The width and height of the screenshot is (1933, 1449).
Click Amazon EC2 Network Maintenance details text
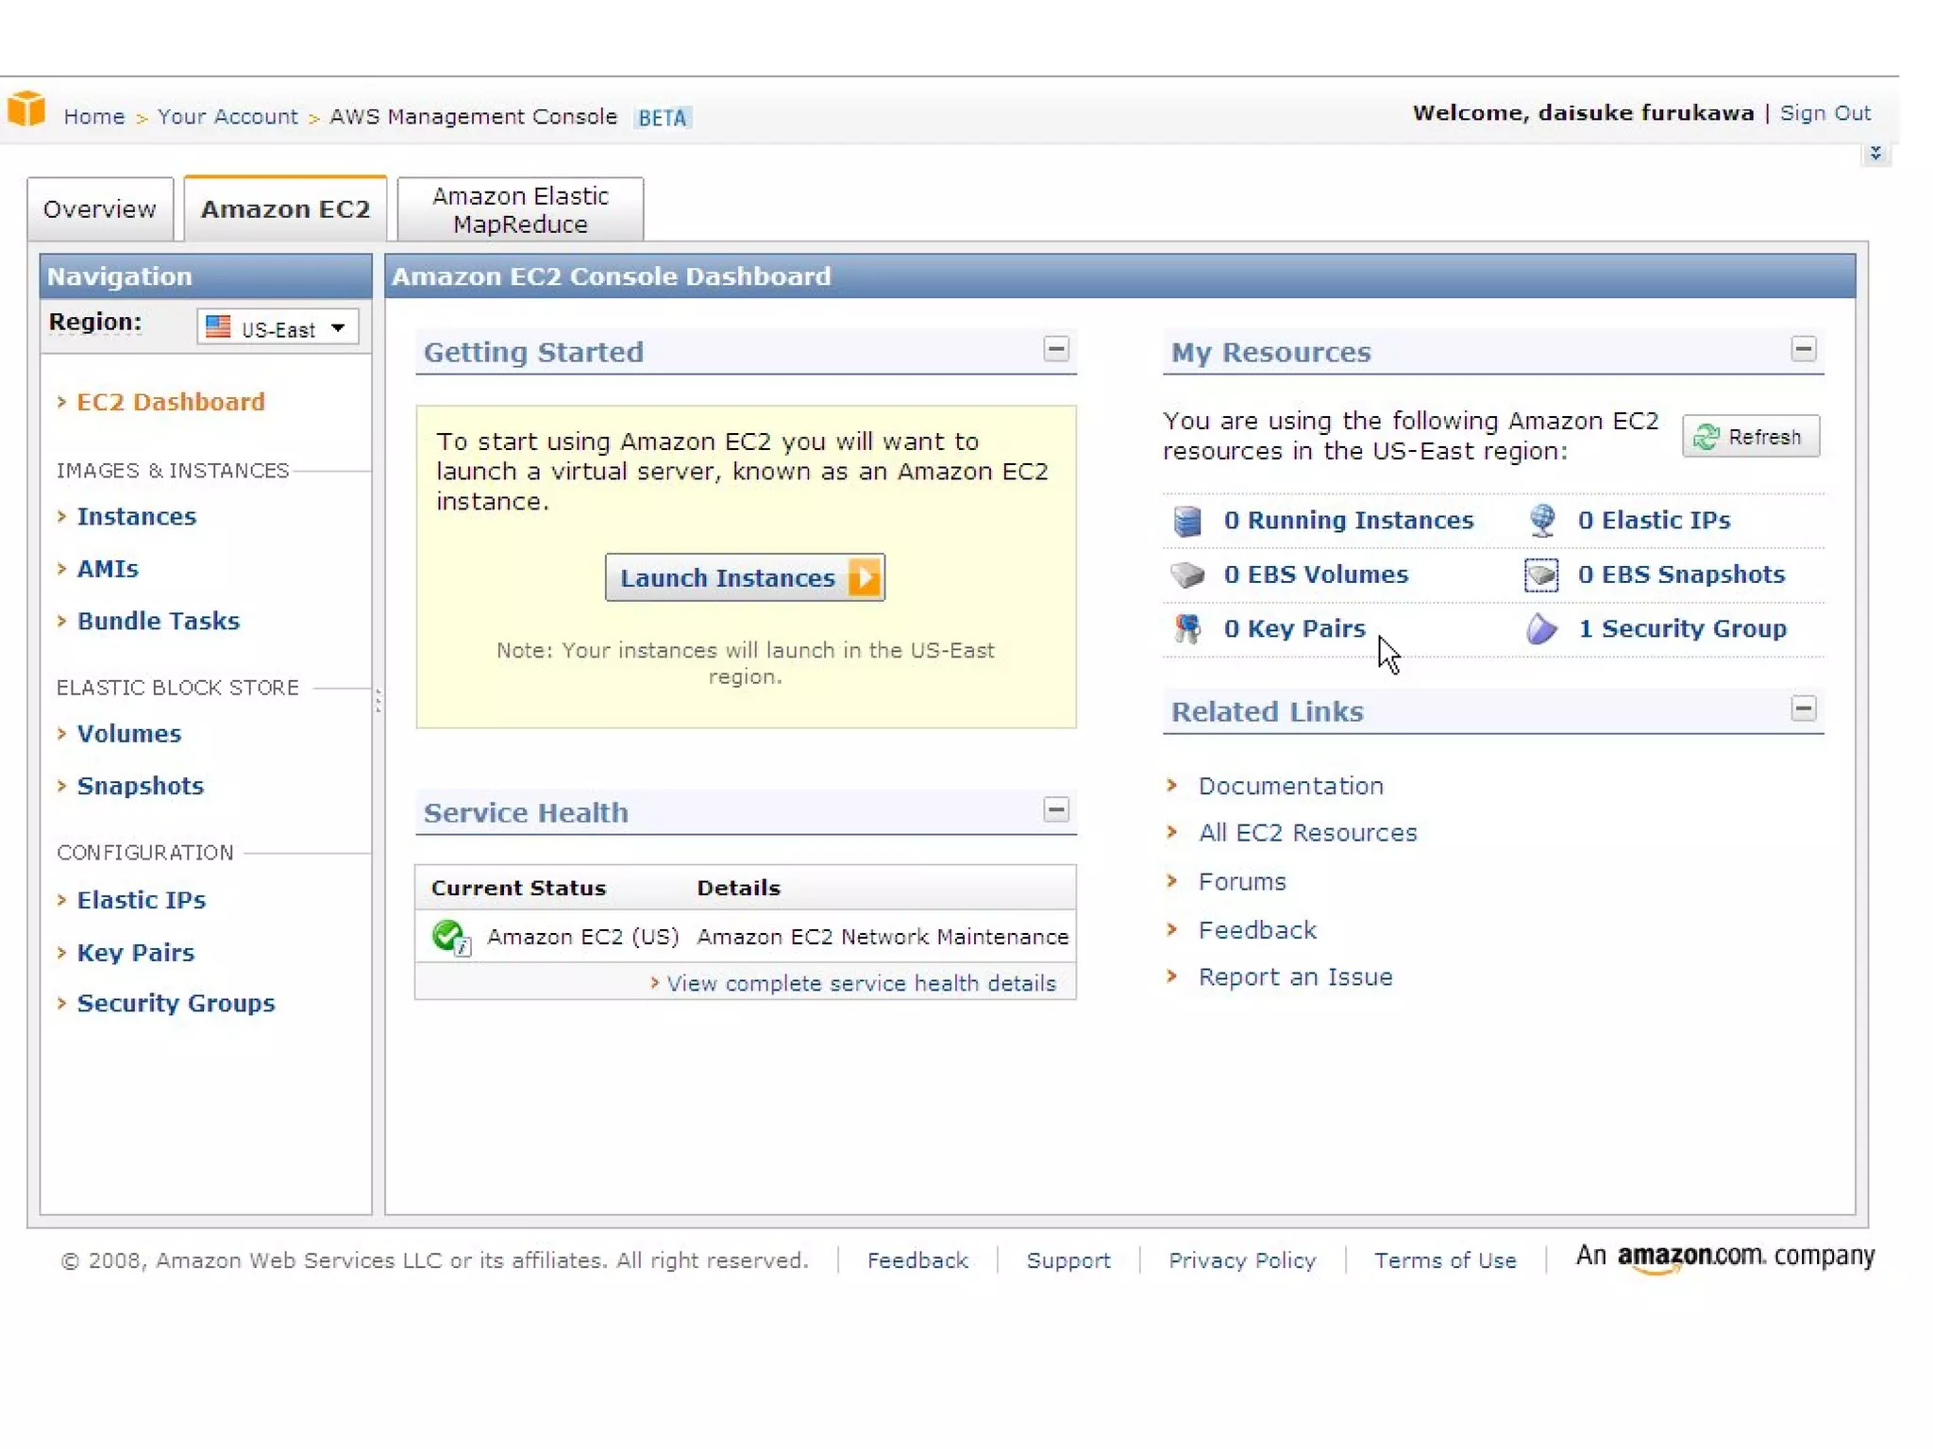[882, 937]
